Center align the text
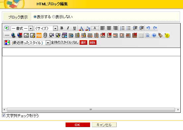The width and height of the screenshot is (183, 130). [109, 28]
